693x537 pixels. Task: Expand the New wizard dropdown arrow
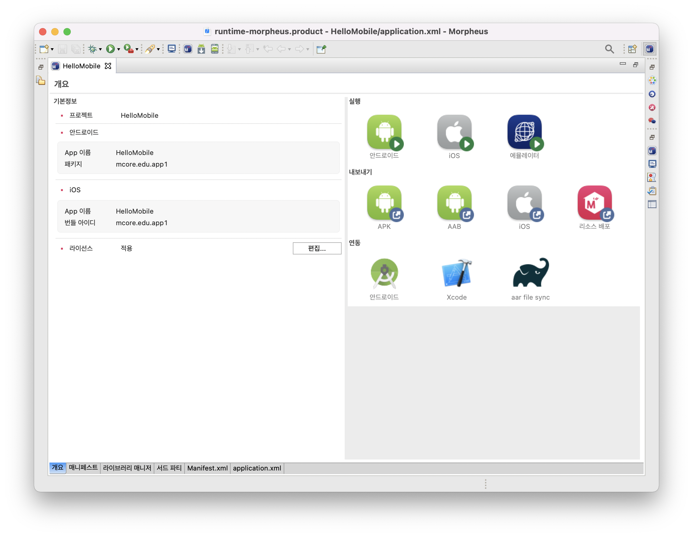tap(52, 49)
